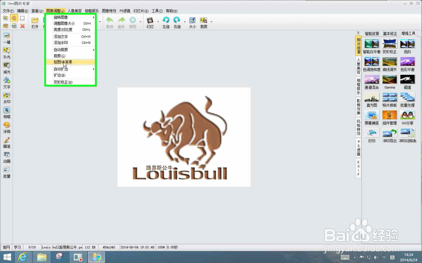Open the 文字 text tool in sidebar
This screenshot has width=422, height=263.
7,83
